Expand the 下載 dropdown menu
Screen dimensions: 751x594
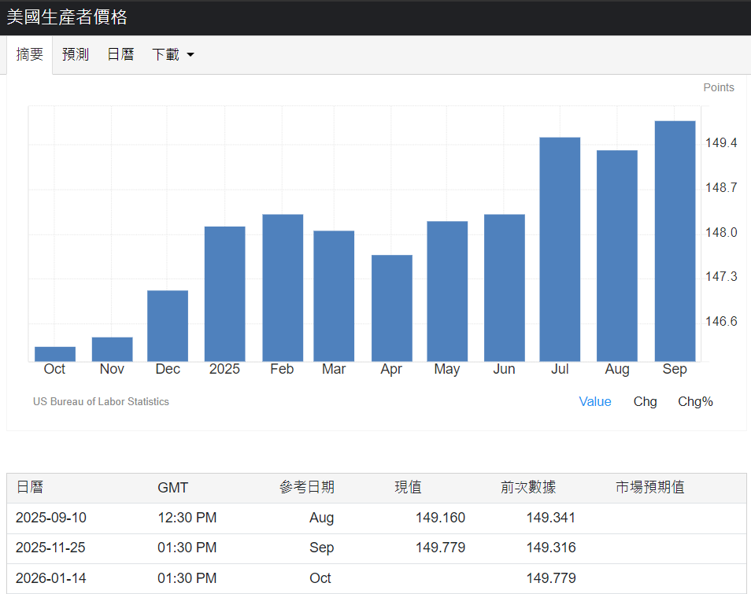pos(172,55)
